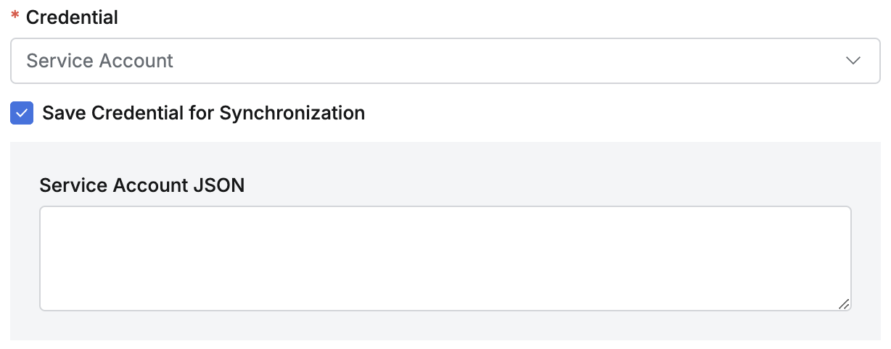Click the textarea resize handle
The width and height of the screenshot is (891, 349).
[844, 304]
